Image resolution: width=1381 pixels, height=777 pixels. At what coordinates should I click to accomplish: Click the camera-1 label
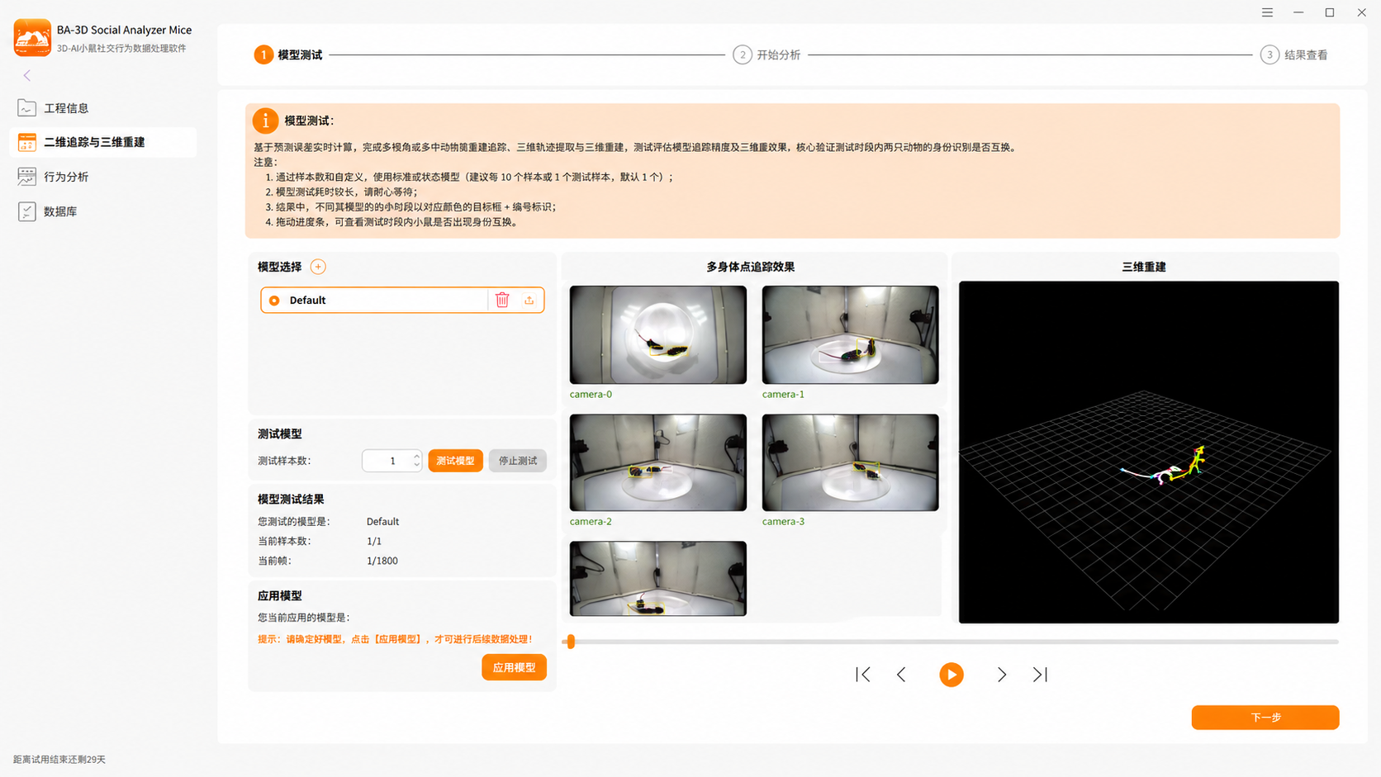tap(783, 394)
